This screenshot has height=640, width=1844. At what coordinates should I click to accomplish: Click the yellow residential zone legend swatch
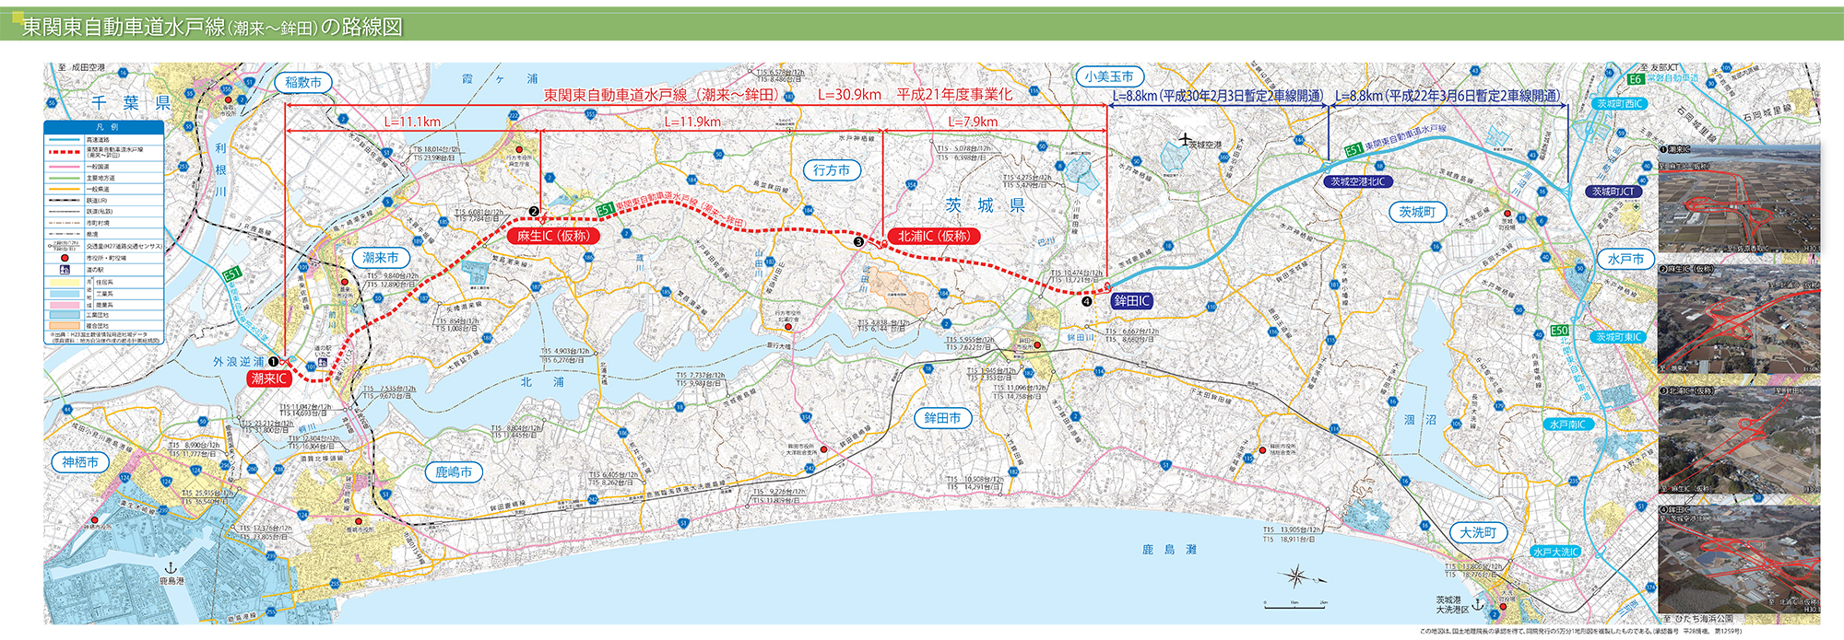[65, 283]
